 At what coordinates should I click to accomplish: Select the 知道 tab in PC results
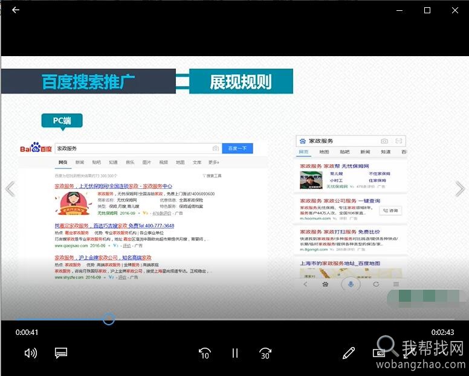click(x=113, y=162)
